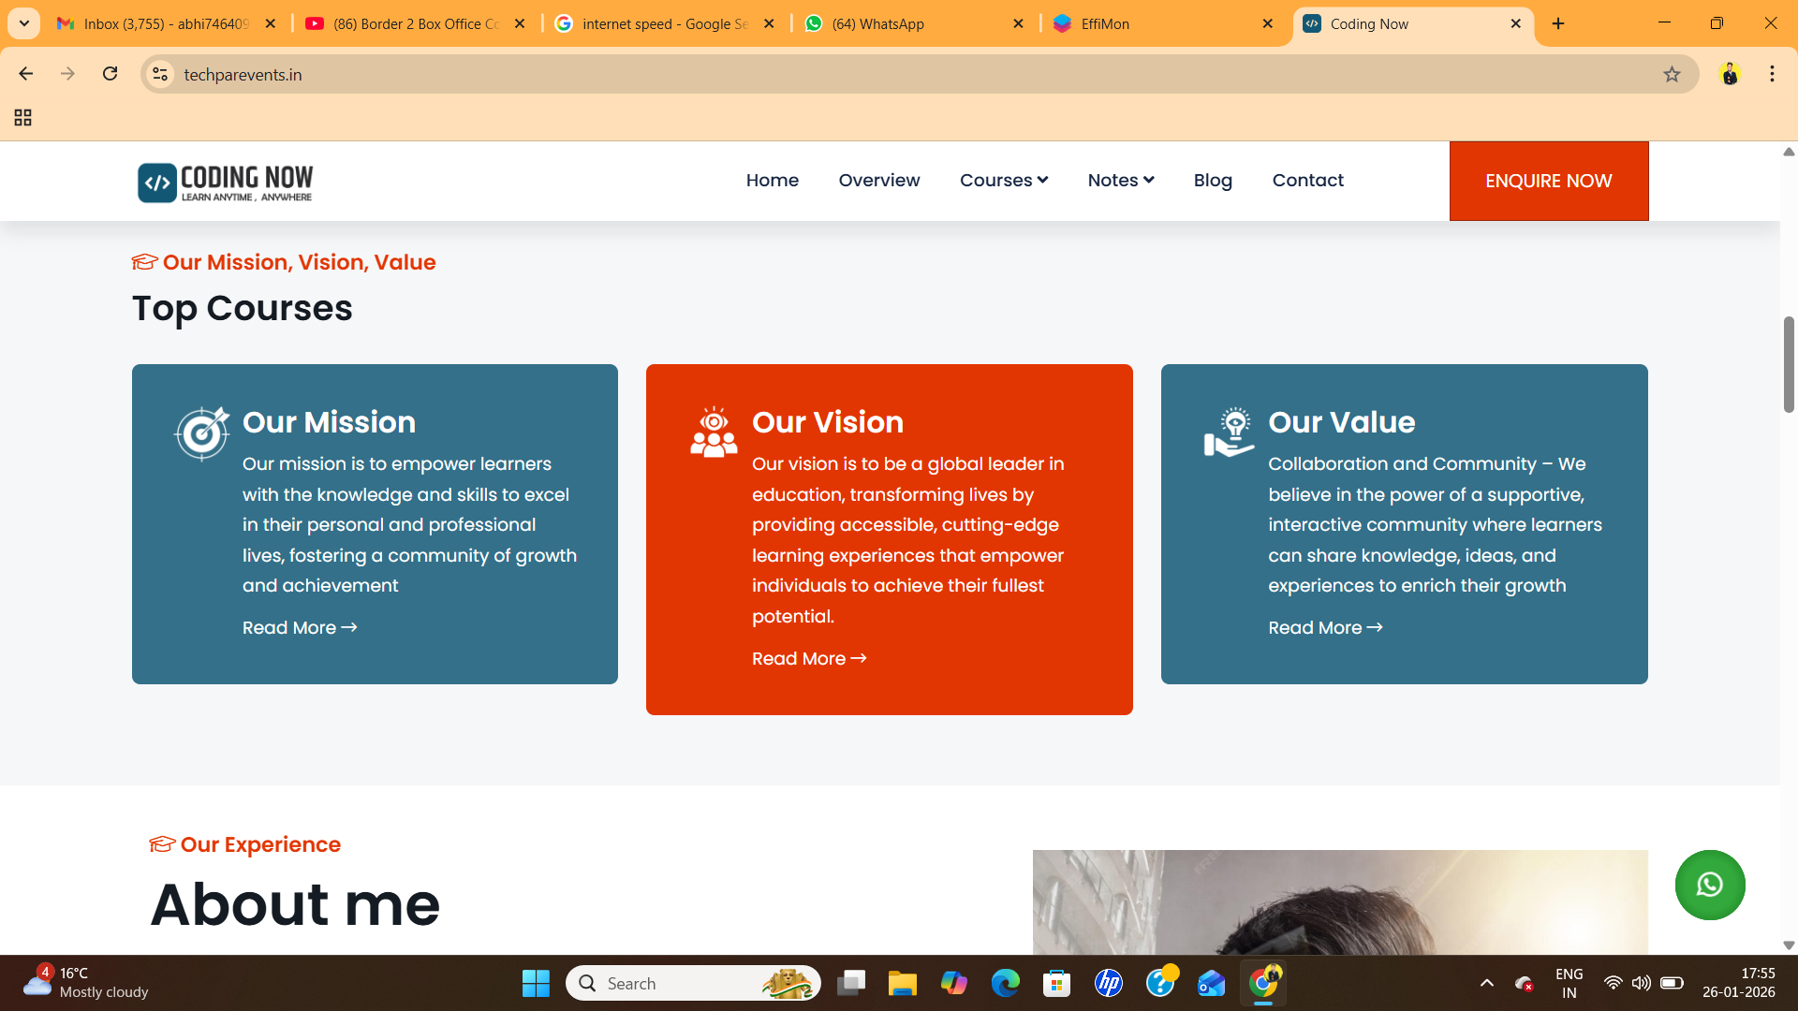
Task: Open the tab search chevron dropdown
Action: [24, 23]
